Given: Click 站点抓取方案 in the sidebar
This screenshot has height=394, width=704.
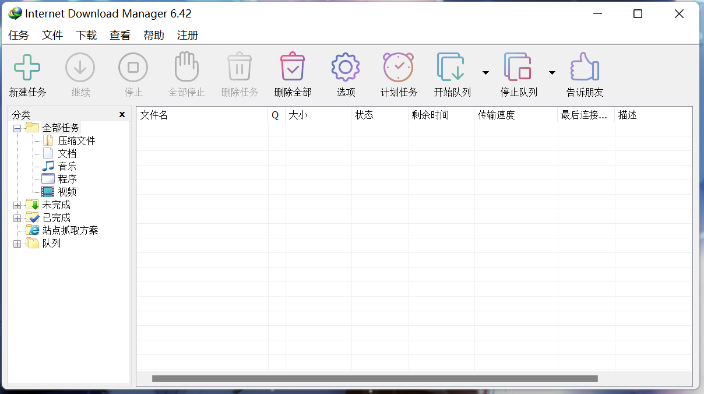Looking at the screenshot, I should (x=70, y=230).
